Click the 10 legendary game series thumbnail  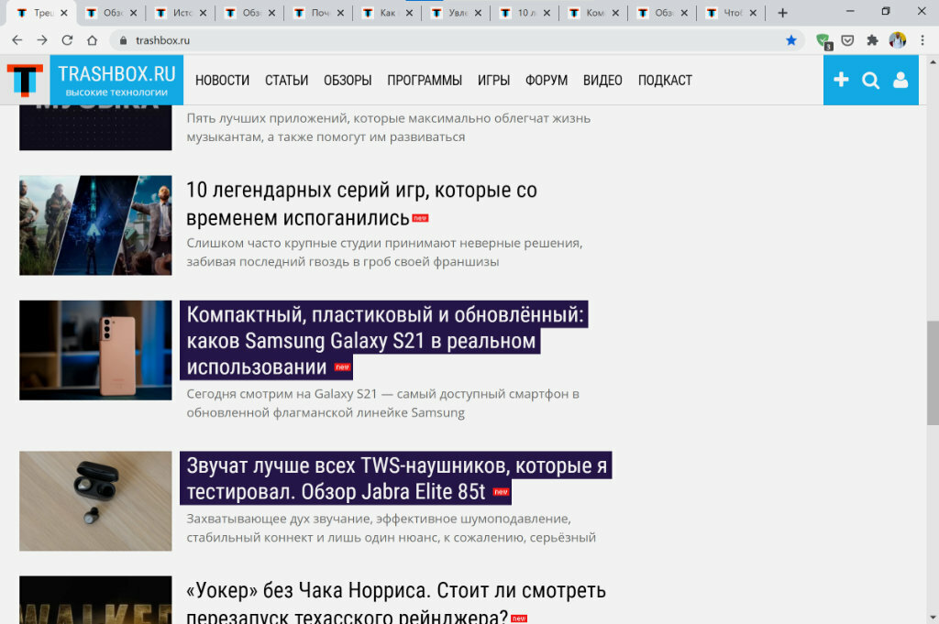tap(95, 224)
